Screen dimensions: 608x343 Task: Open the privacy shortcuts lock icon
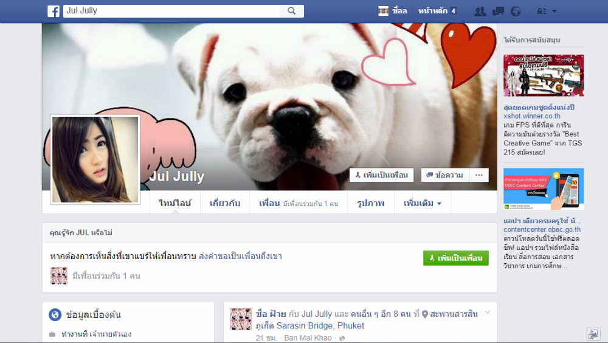coord(541,11)
